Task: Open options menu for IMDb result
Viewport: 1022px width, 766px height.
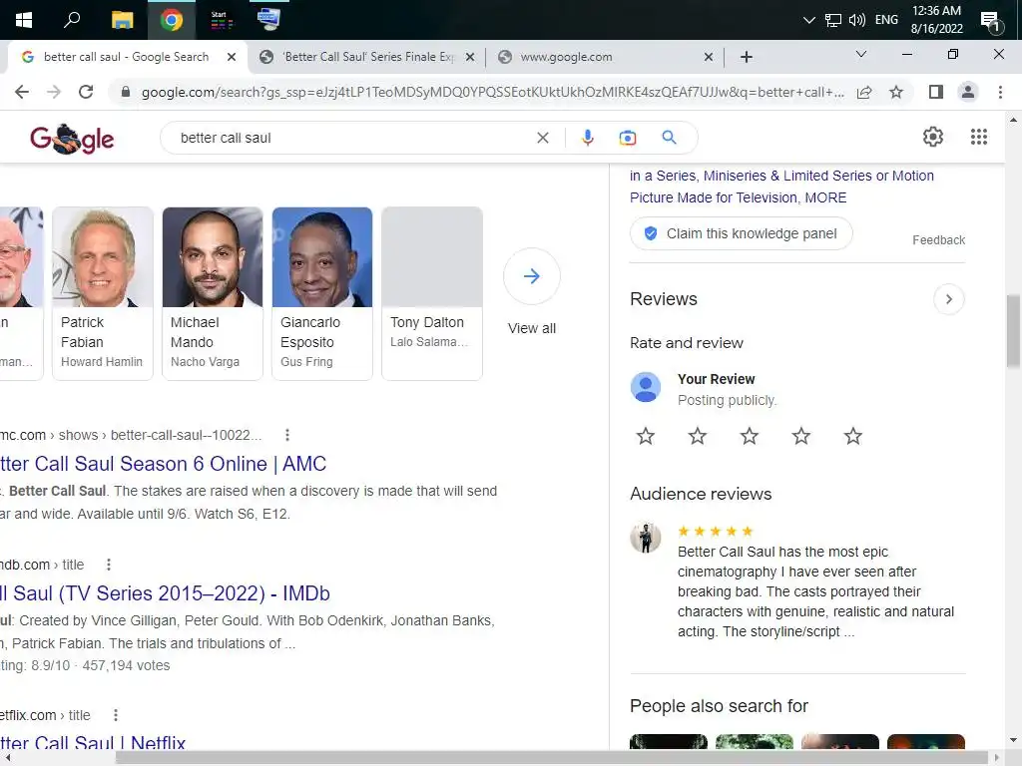Action: [109, 565]
